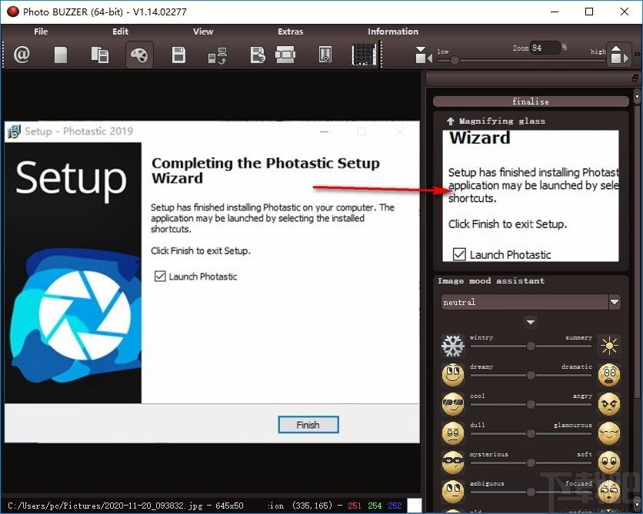Click the magnifying glass preview thumbnail
The width and height of the screenshot is (643, 514).
[531, 196]
